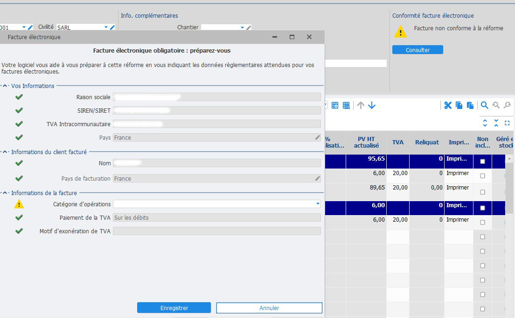Click the scissors cut icon

(448, 105)
